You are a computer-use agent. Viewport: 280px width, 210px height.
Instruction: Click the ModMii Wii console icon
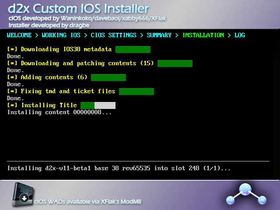click(23, 194)
